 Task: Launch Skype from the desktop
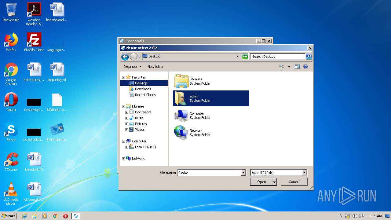pos(11,132)
